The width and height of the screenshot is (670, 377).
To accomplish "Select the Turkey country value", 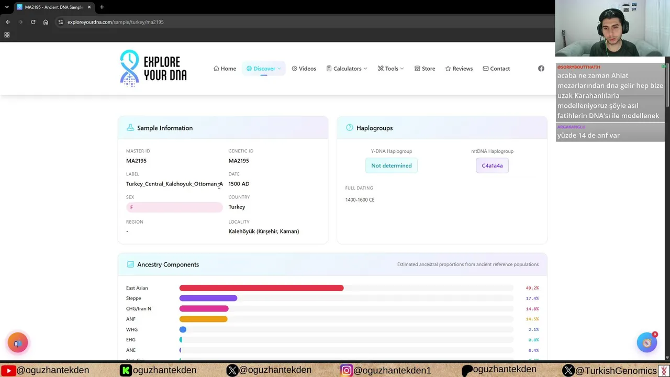I will pos(237,207).
